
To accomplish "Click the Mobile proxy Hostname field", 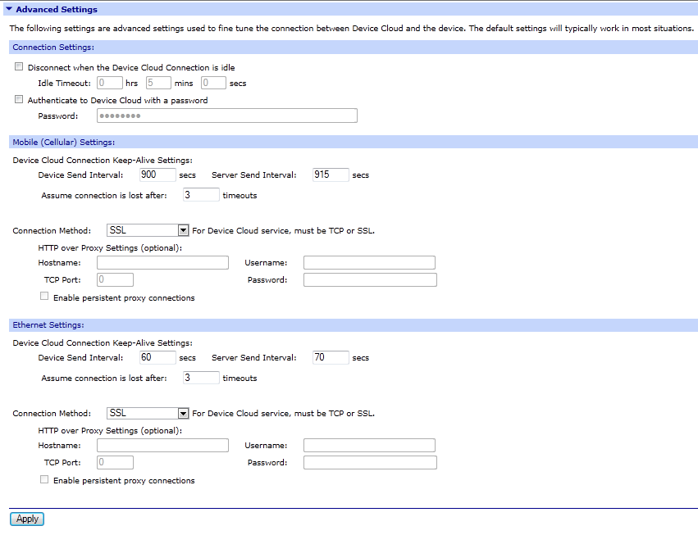I will point(162,263).
